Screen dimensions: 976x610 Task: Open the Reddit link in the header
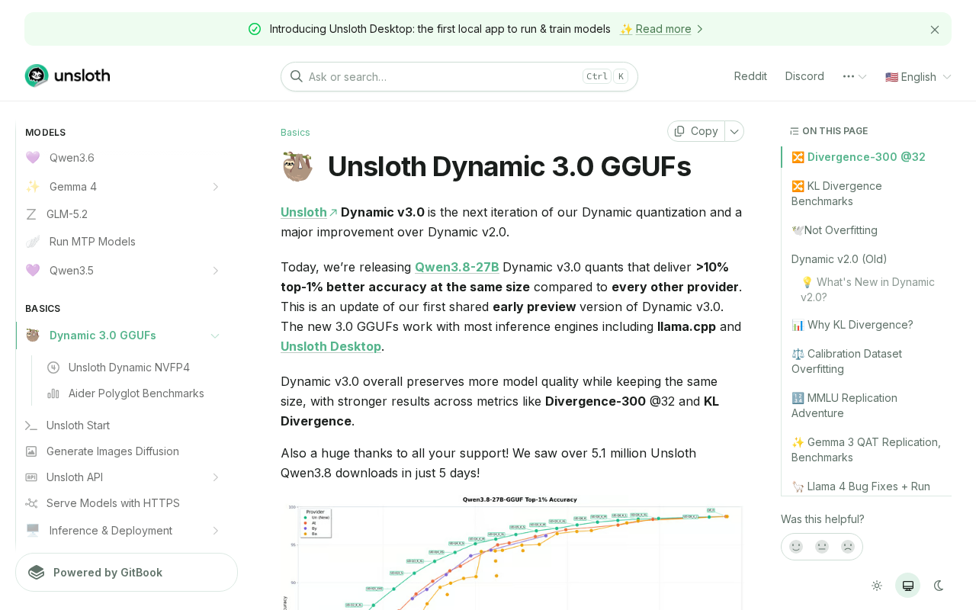coord(750,76)
